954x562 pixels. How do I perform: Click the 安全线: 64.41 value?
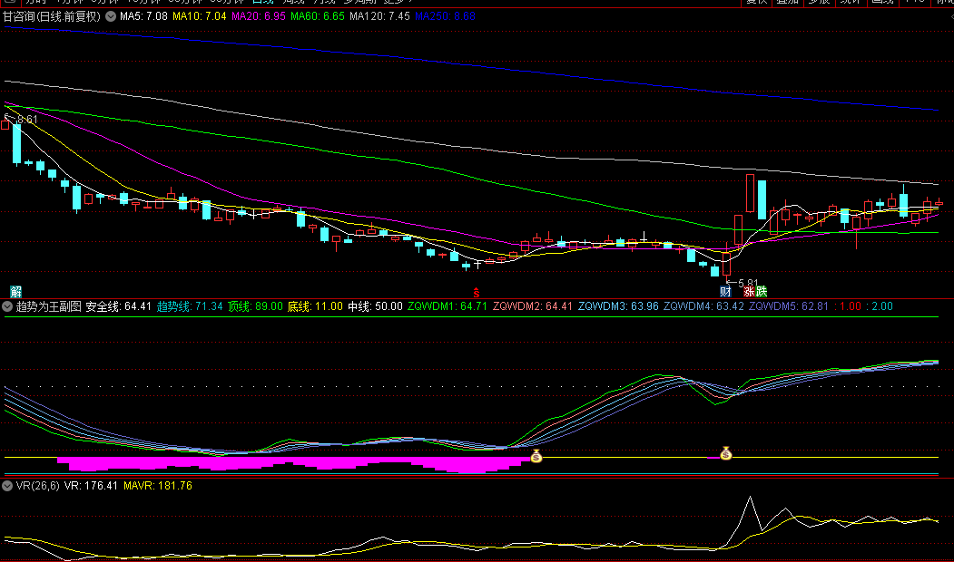pos(119,306)
